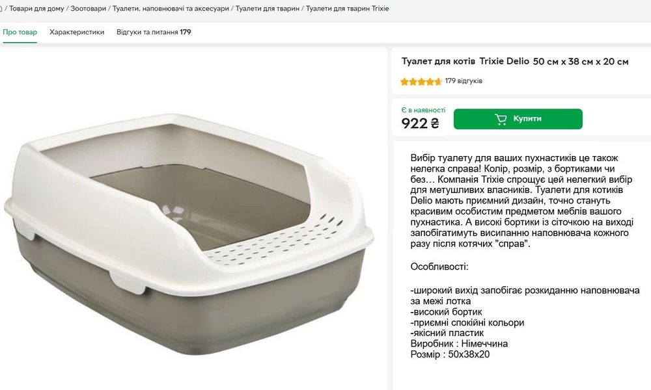Click the Є в наявності availability label
Viewport: 651px width, 390px height.
click(423, 110)
